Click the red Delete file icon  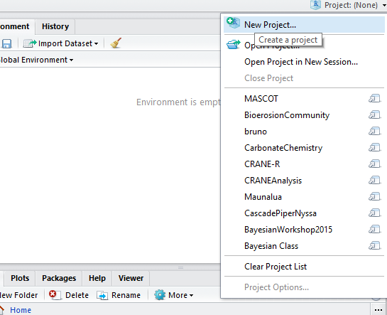click(x=54, y=295)
